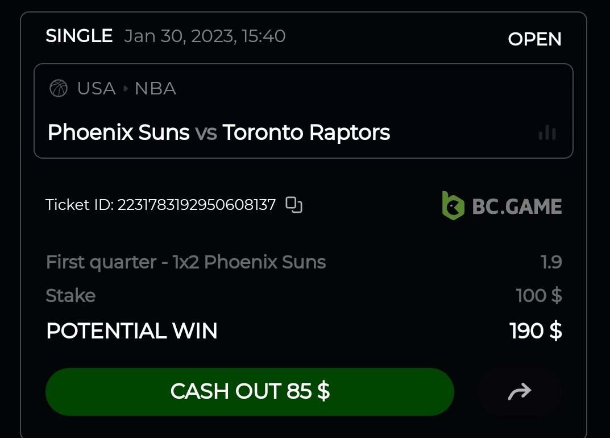Click the BC.GAME brand name text
The height and width of the screenshot is (438, 610).
coord(517,206)
